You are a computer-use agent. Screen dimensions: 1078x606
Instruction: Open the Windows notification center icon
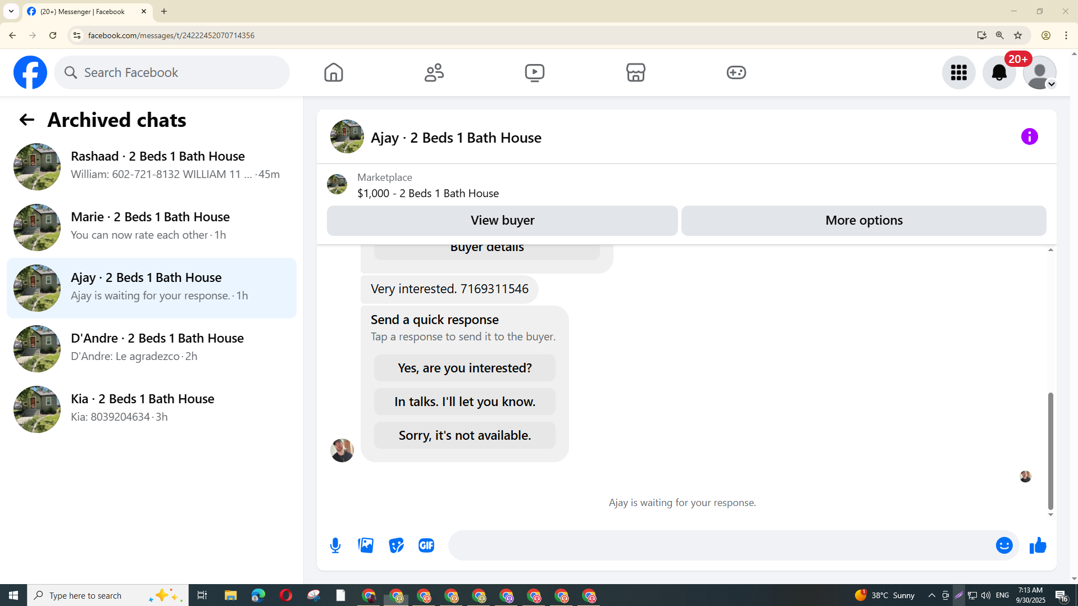pyautogui.click(x=1061, y=595)
